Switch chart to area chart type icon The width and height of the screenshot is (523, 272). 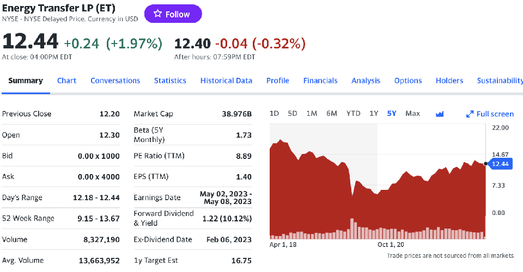click(x=440, y=114)
